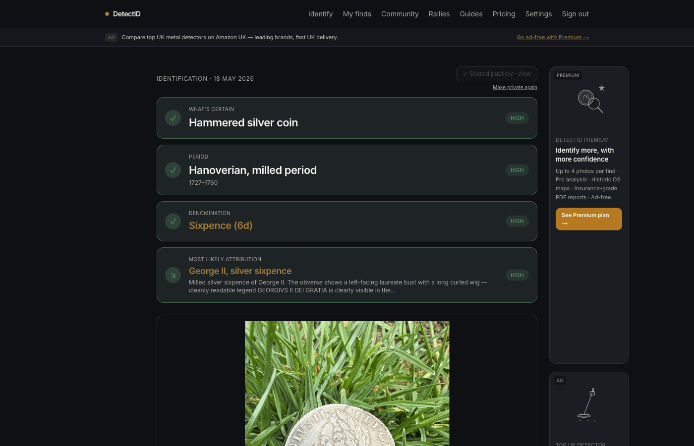Click the Hammered silver coin heading
Screen dimensions: 694x446
(243, 122)
